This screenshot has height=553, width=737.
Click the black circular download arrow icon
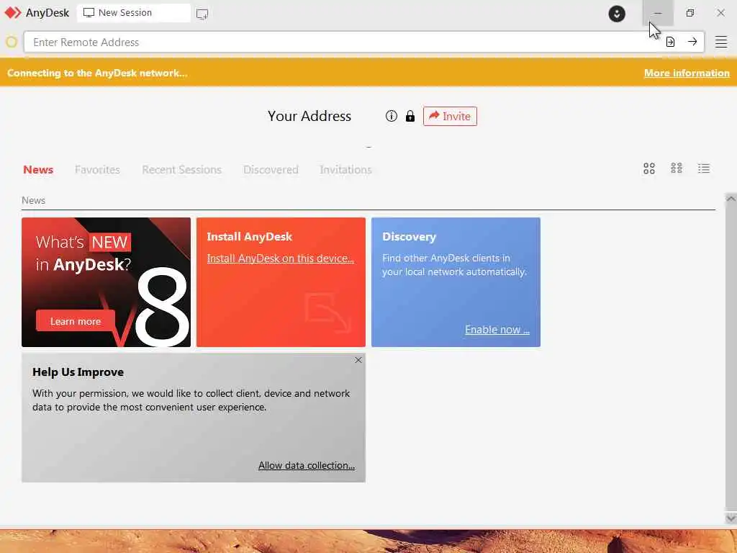(x=617, y=14)
